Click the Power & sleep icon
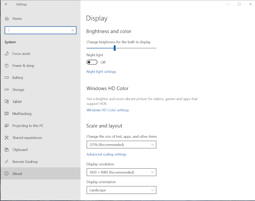Viewport: 255px width, 201px height. pyautogui.click(x=7, y=66)
